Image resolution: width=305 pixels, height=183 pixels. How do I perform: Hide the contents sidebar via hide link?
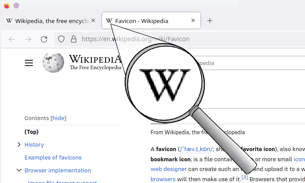pyautogui.click(x=59, y=118)
